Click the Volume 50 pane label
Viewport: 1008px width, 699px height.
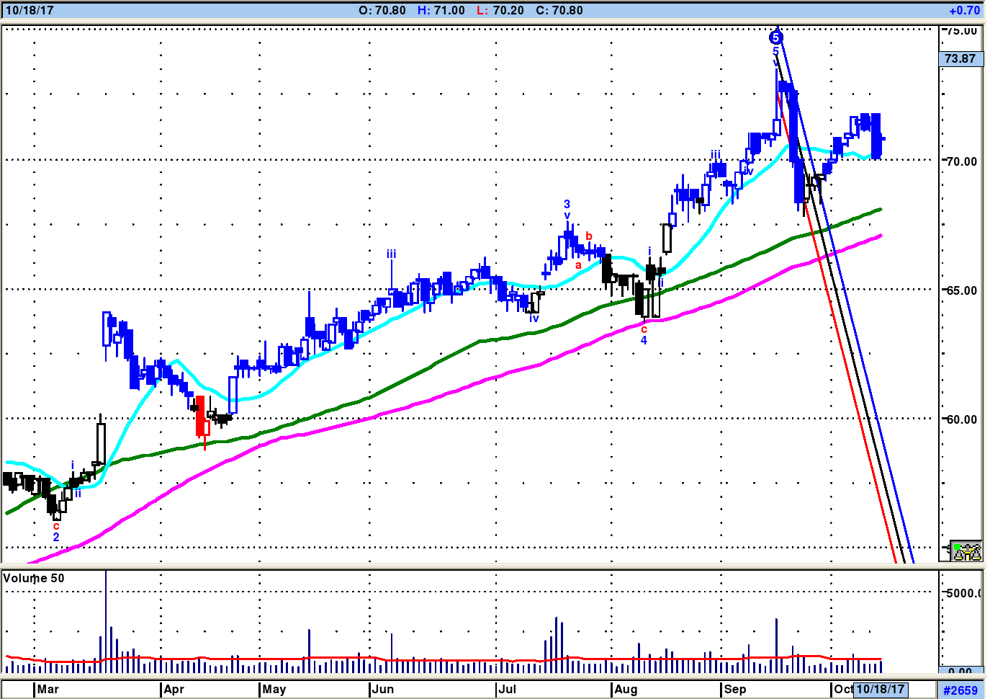pyautogui.click(x=34, y=578)
